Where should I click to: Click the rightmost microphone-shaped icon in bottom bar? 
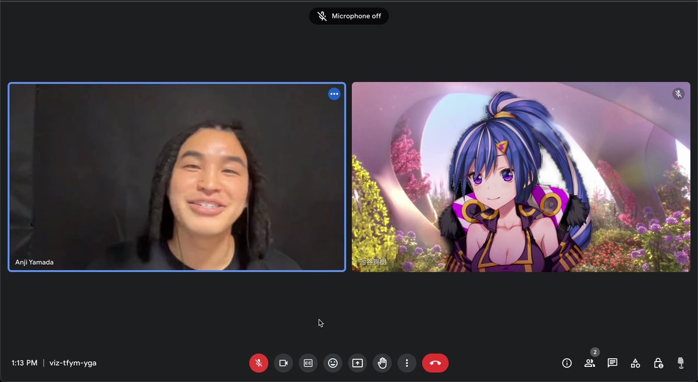(x=681, y=363)
